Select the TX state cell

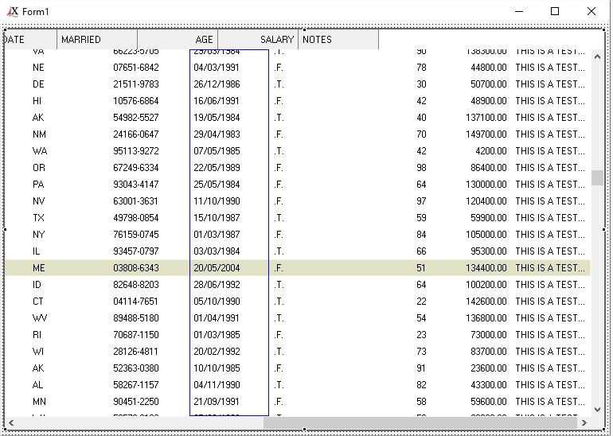tap(38, 218)
